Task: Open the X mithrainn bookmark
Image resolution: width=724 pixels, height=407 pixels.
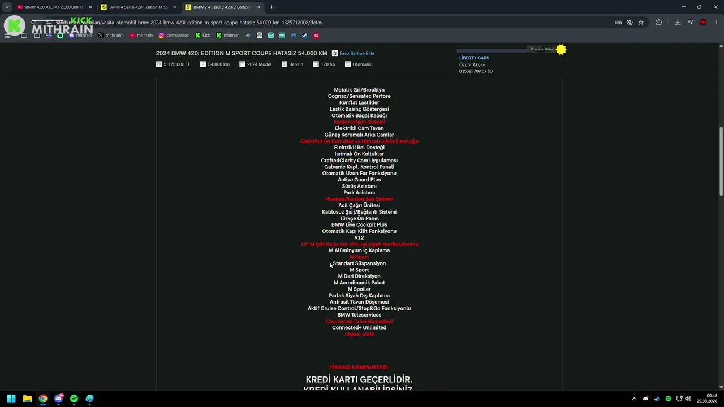Action: 111,35
